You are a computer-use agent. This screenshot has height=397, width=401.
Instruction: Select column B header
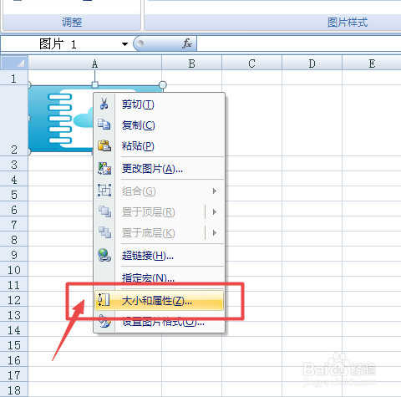click(x=191, y=64)
